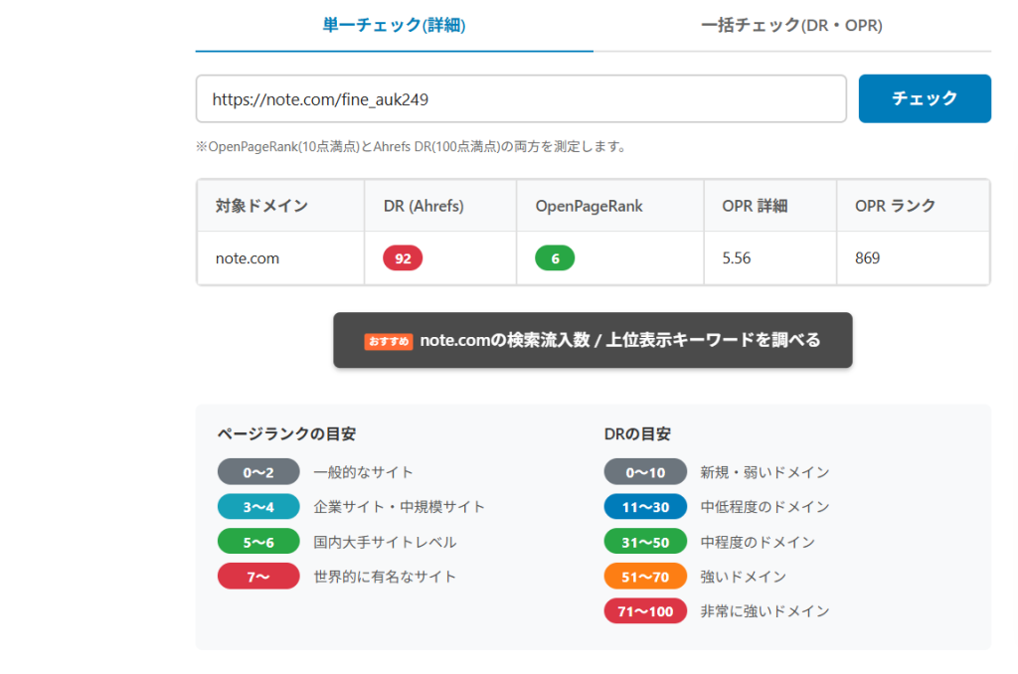Select 強いドメイン label
This screenshot has width=1018, height=674.
744,577
